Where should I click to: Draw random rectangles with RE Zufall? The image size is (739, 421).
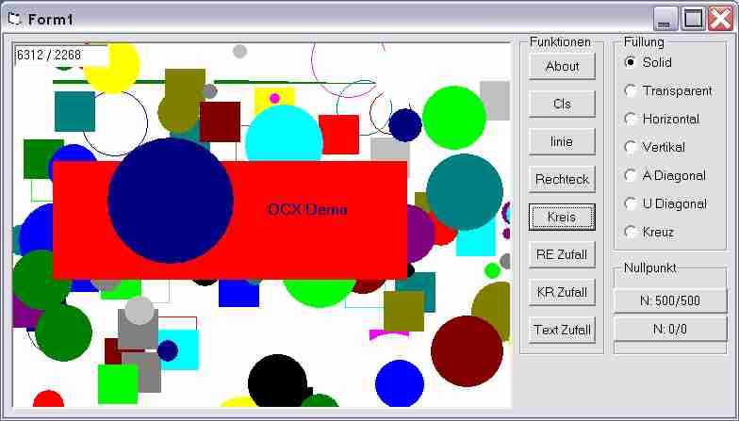tap(562, 254)
